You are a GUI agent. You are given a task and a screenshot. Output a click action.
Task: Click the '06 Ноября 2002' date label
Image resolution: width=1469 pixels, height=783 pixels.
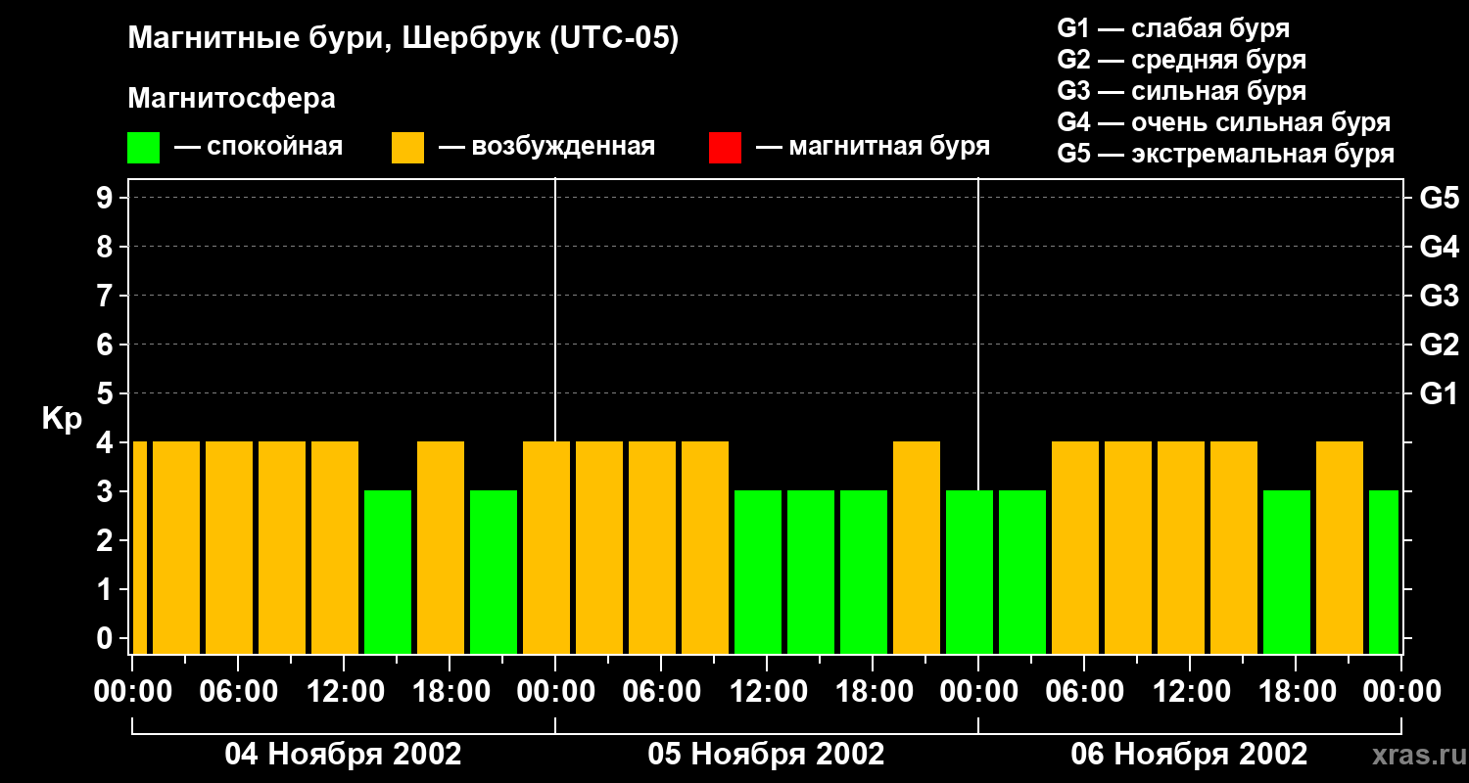click(1189, 755)
